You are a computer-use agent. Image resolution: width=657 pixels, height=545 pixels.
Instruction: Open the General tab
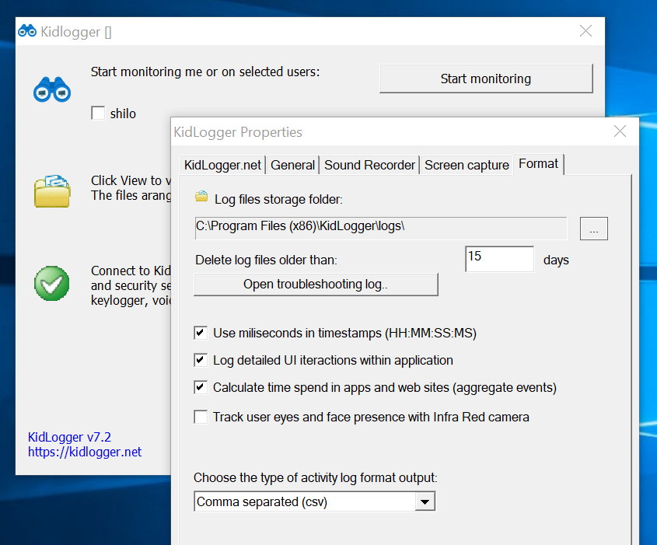(x=292, y=165)
